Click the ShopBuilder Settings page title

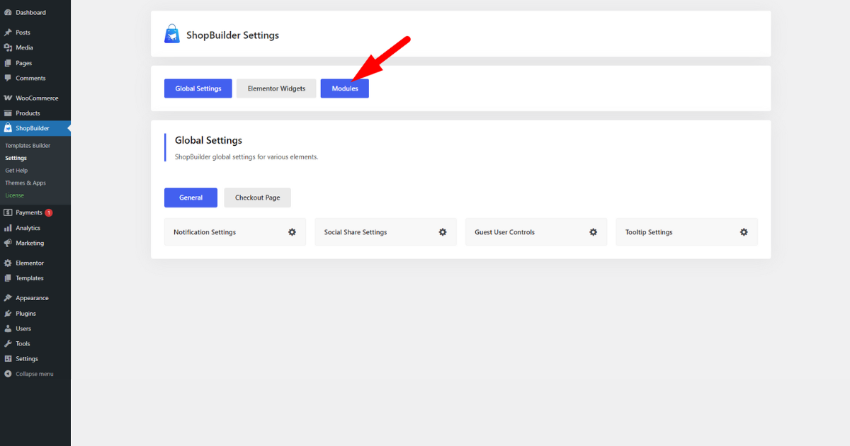[232, 35]
